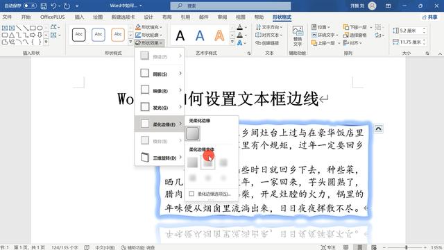Open the 对齐文本 align text dropdown
The height and width of the screenshot is (250, 444).
click(269, 35)
